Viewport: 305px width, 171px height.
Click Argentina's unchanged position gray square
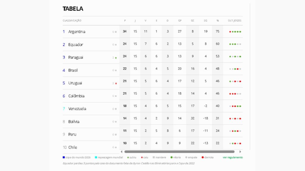[x=116, y=32]
